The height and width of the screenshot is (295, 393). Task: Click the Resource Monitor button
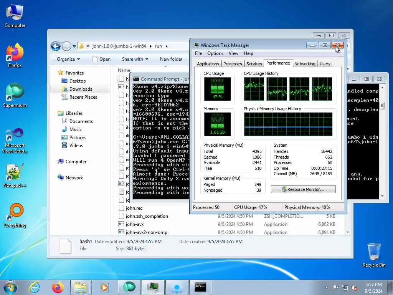(x=303, y=189)
